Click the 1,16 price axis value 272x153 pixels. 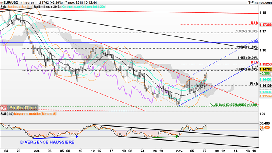(263, 50)
